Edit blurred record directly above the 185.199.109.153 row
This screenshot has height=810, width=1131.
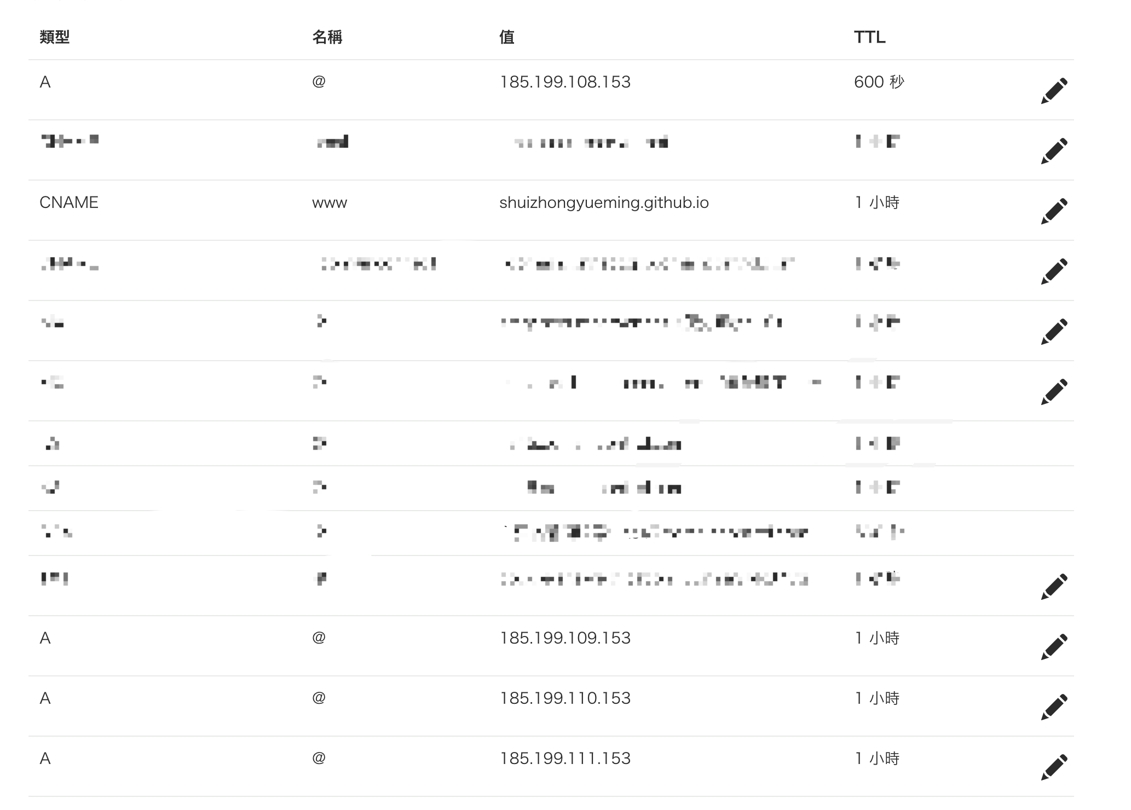coord(1054,587)
